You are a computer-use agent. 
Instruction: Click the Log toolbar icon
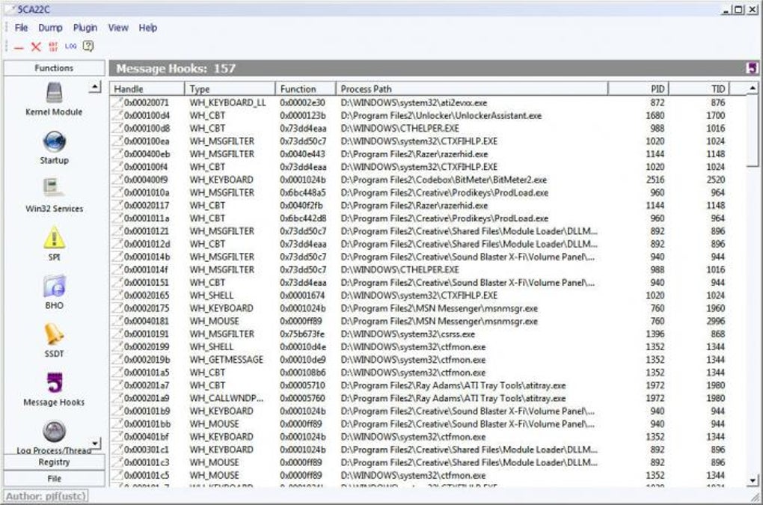[x=70, y=46]
